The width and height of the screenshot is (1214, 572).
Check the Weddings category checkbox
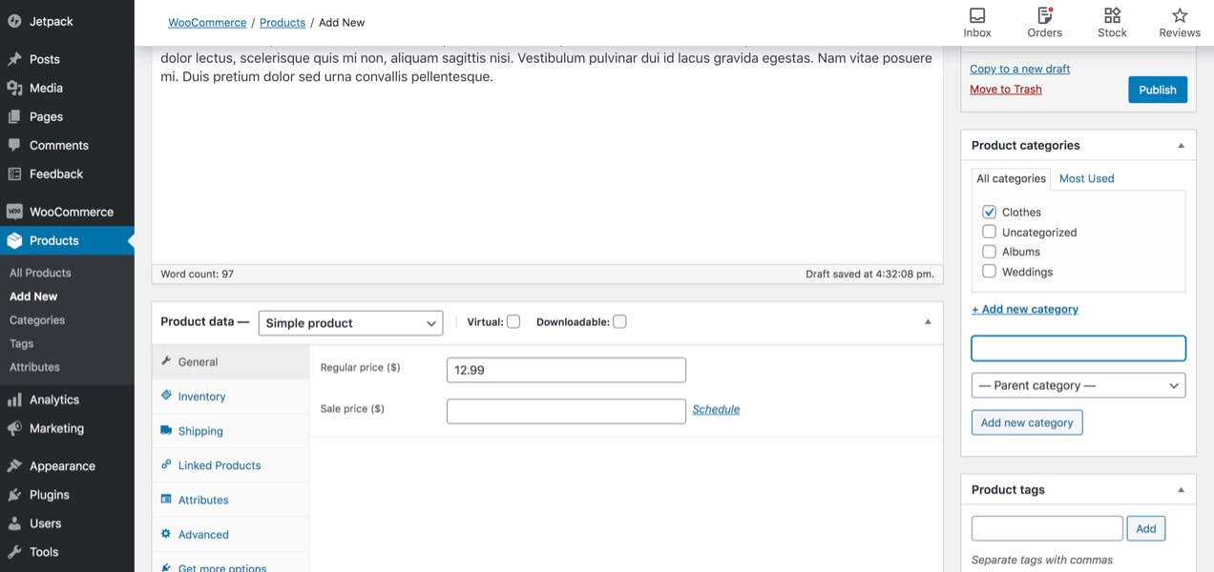pos(989,271)
